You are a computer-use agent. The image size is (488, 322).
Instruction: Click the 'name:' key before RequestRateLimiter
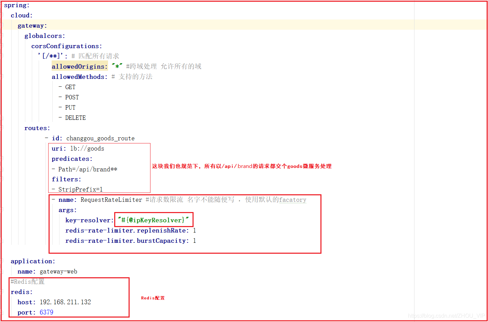(67, 200)
